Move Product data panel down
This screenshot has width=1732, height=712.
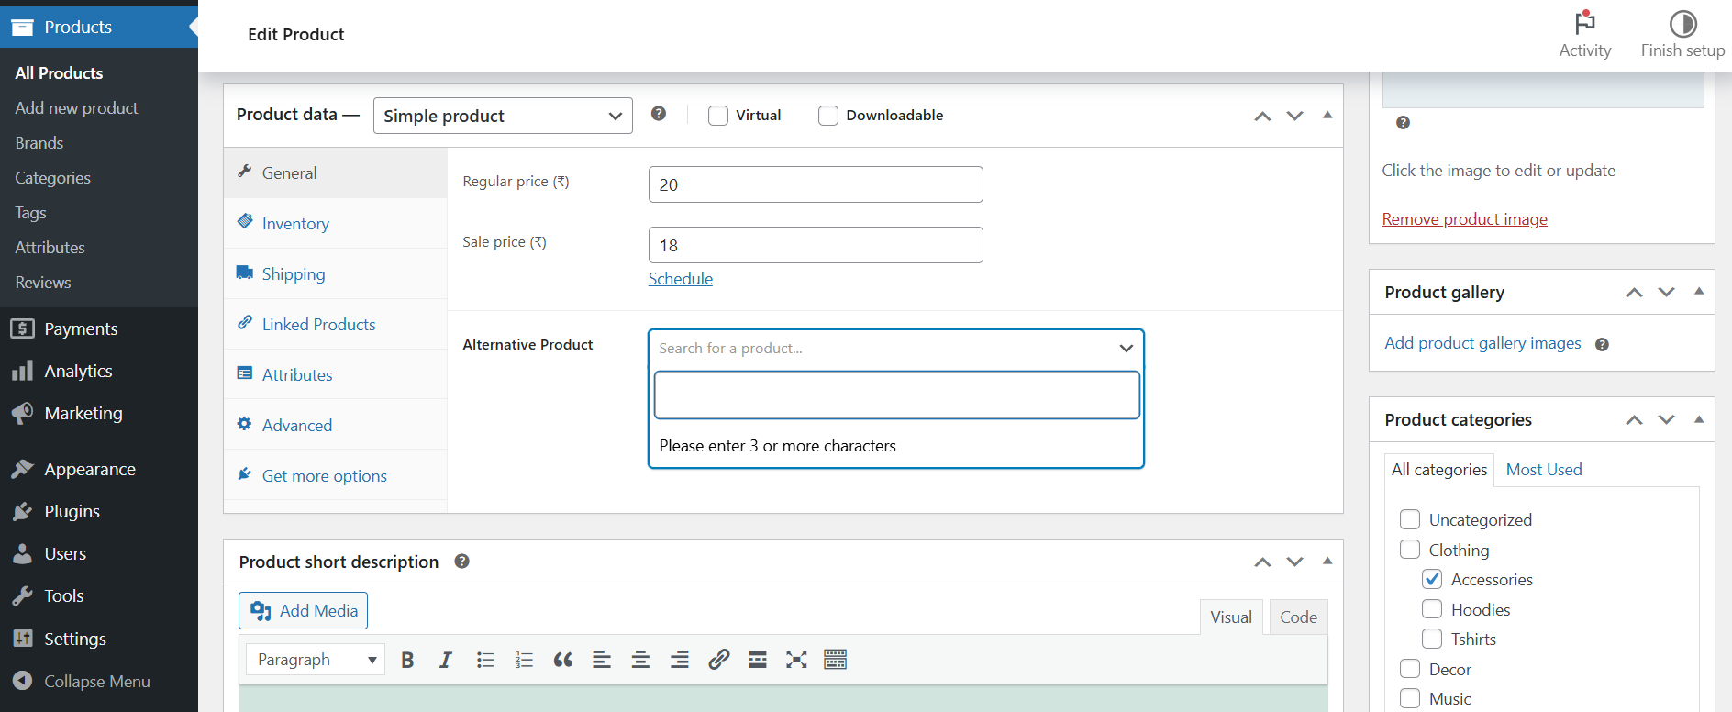1294,116
